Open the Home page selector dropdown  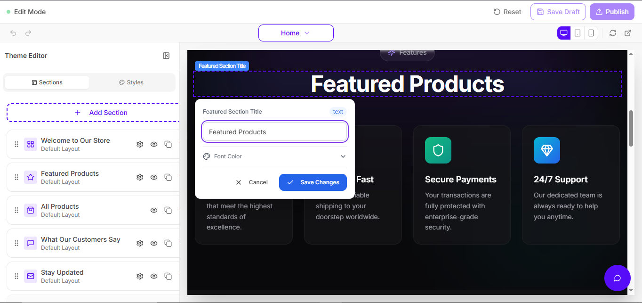pos(296,33)
